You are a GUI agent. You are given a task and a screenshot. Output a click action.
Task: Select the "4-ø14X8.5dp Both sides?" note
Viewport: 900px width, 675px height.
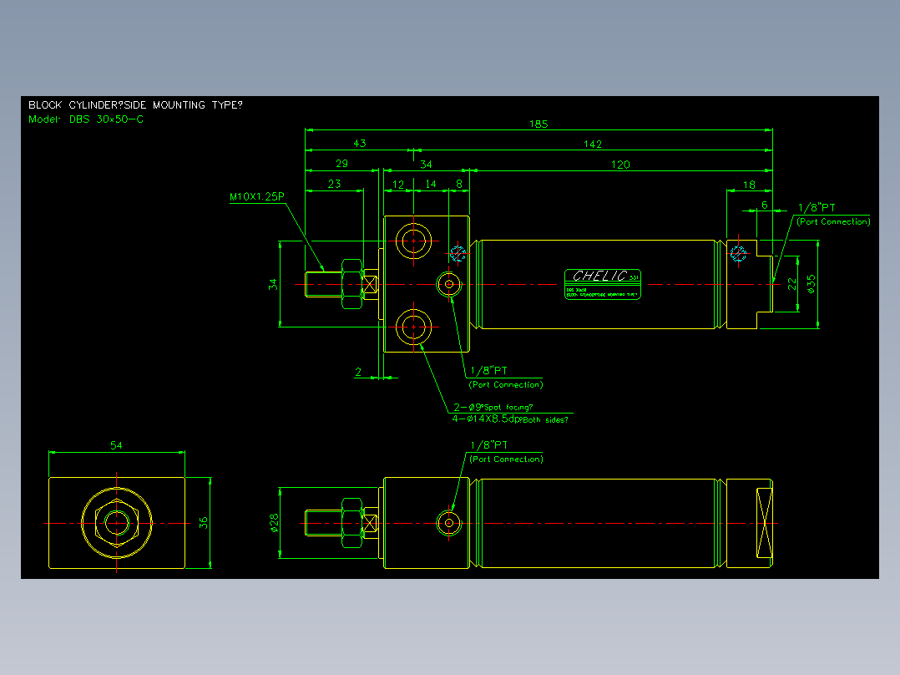(509, 419)
